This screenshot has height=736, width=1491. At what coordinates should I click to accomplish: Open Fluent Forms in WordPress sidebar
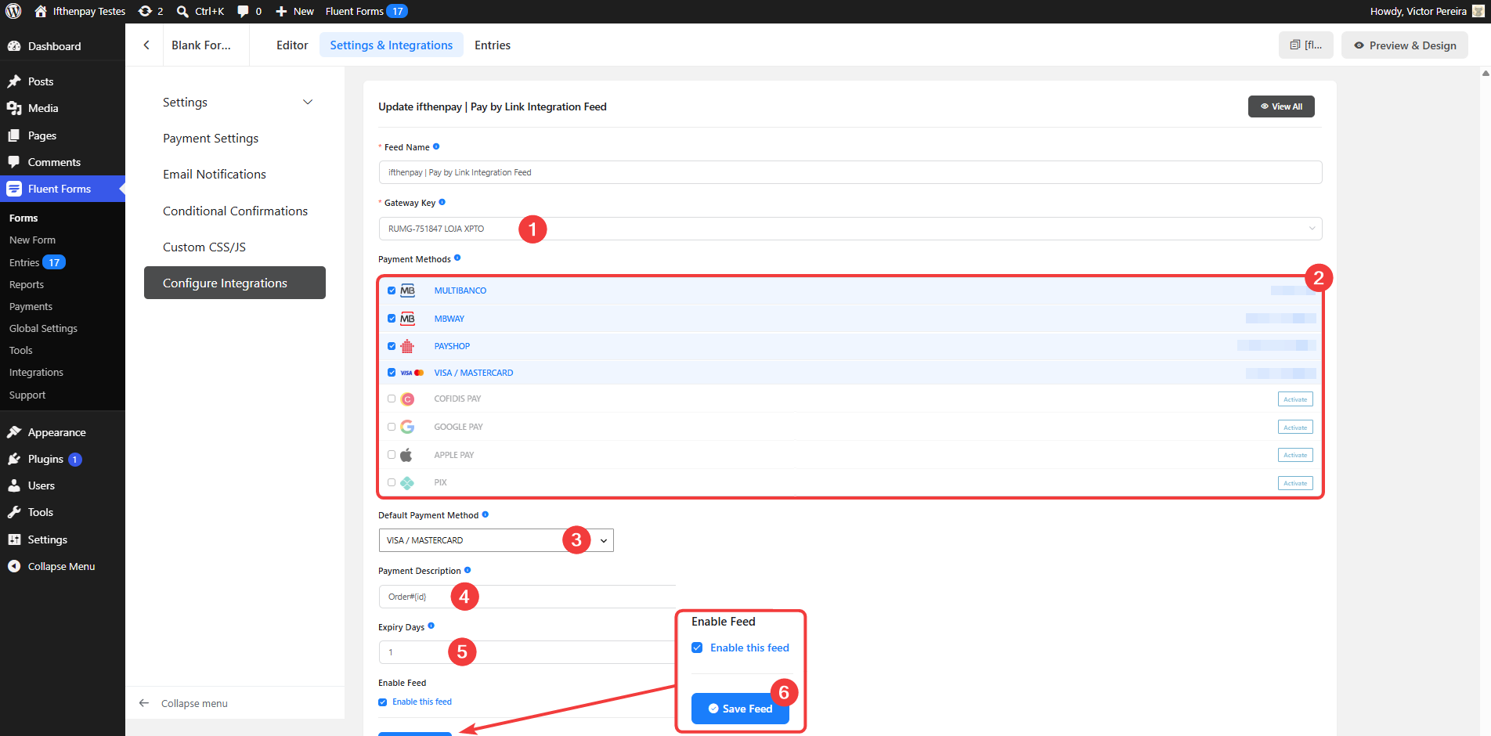click(x=63, y=189)
